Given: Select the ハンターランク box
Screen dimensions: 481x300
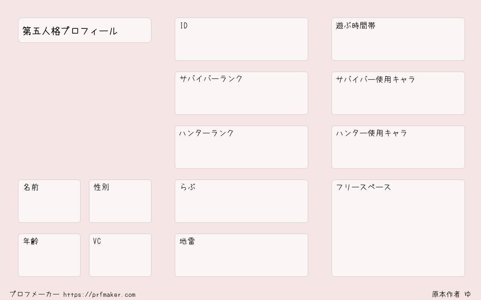Looking at the screenshot, I should click(241, 147).
